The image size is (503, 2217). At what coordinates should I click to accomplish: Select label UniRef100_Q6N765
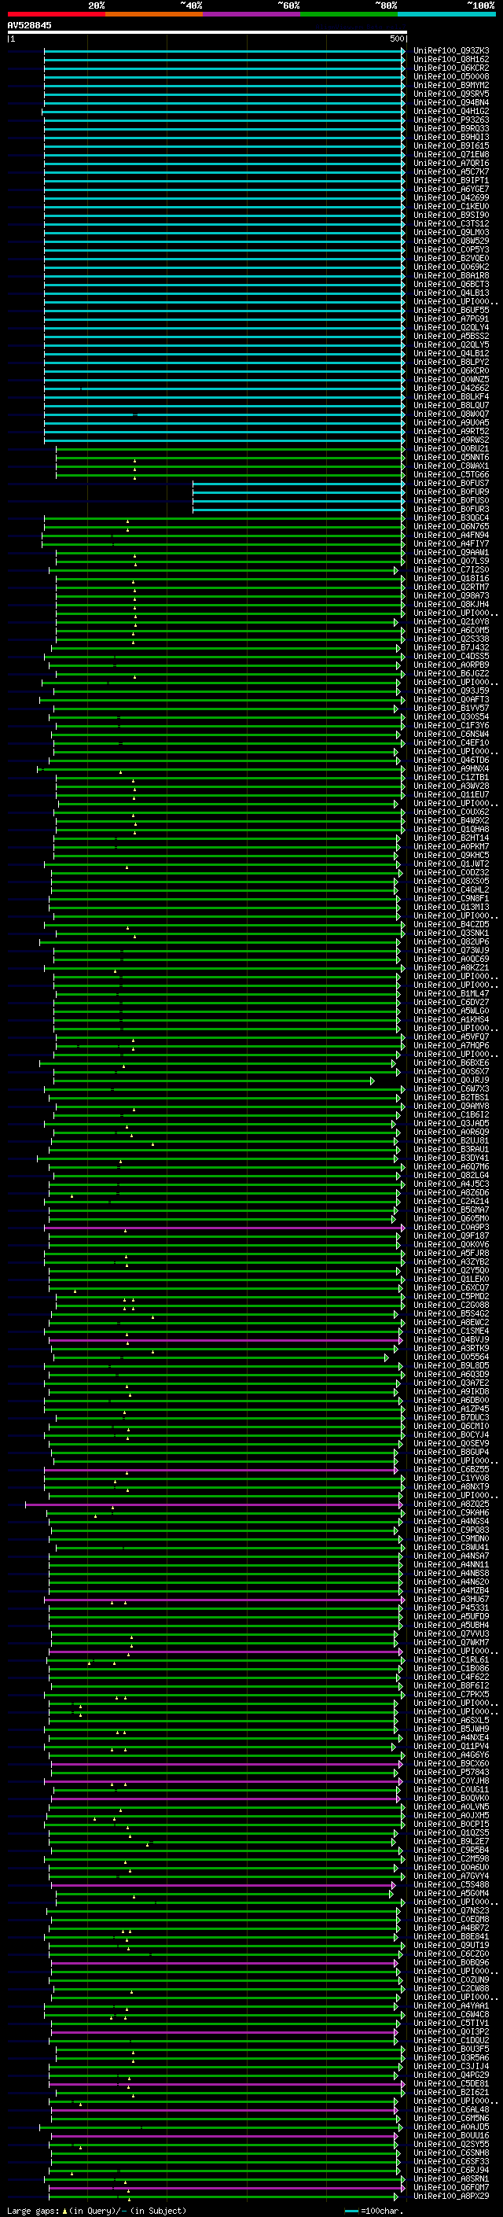pyautogui.click(x=451, y=527)
